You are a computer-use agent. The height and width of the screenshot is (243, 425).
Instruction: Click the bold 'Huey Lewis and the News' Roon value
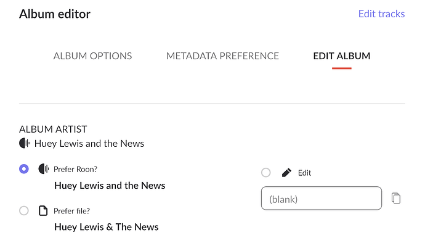(x=110, y=186)
